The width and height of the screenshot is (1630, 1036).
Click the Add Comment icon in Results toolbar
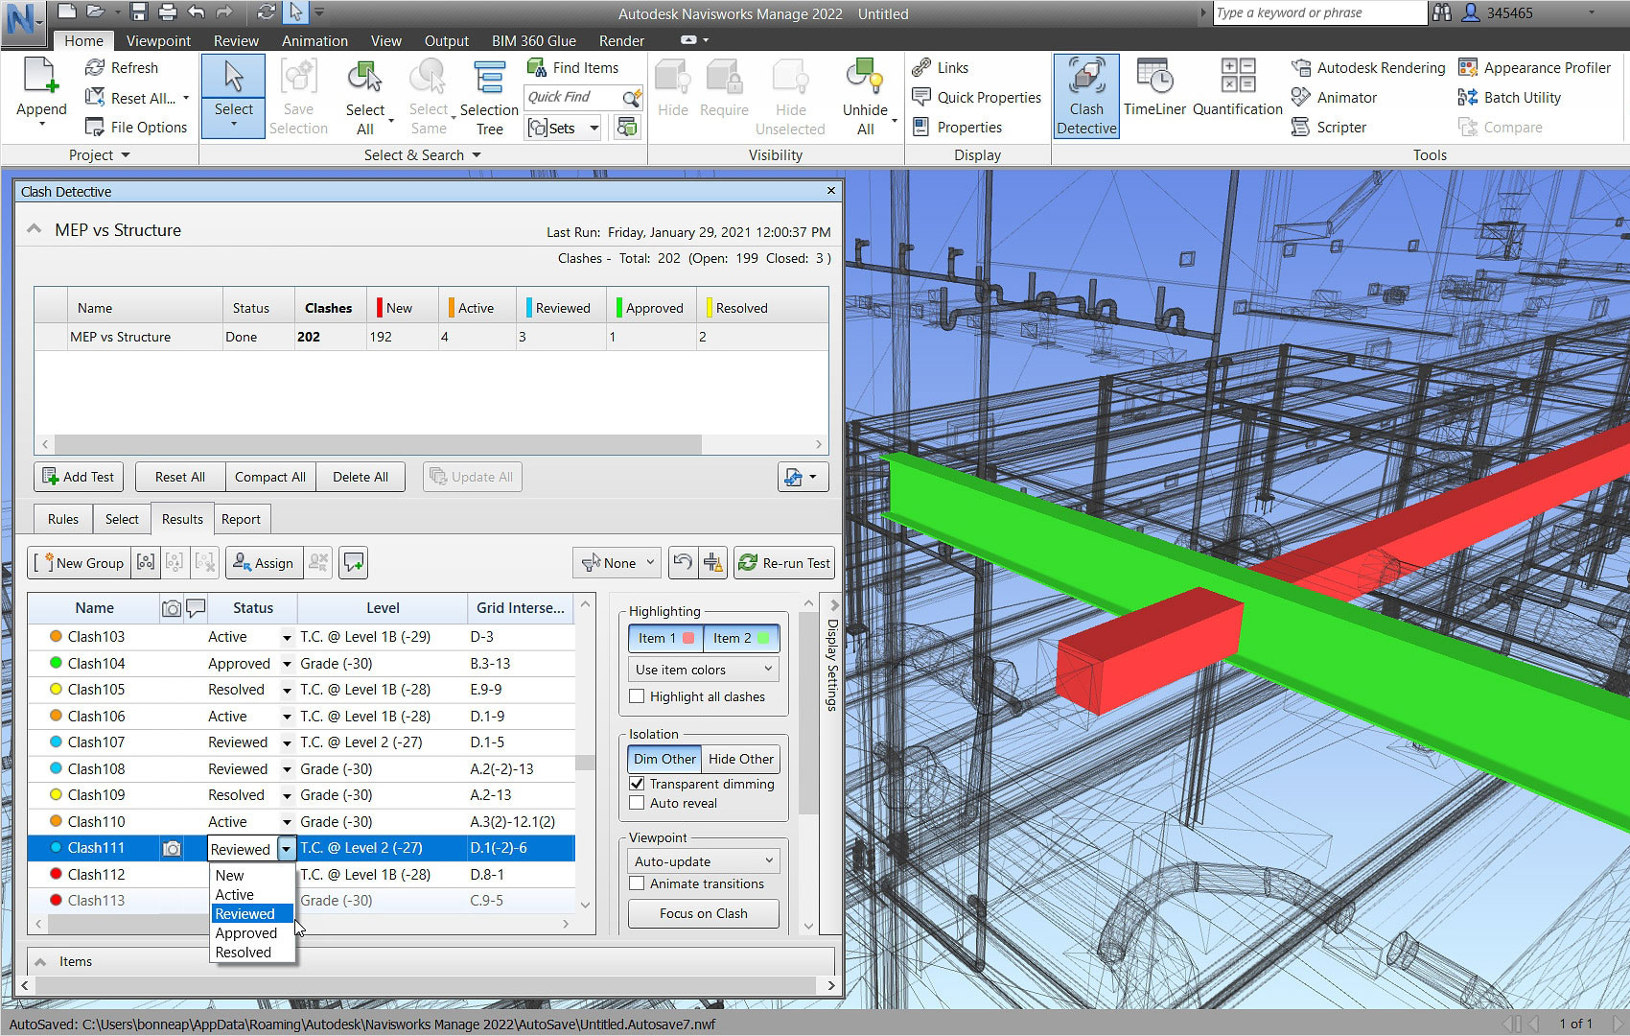[354, 563]
